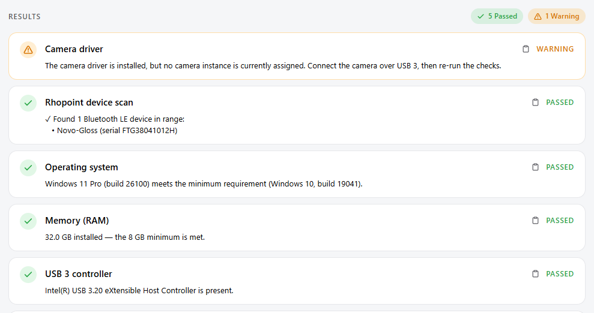Copy the Memory (RAM) result
The width and height of the screenshot is (594, 313).
(535, 221)
